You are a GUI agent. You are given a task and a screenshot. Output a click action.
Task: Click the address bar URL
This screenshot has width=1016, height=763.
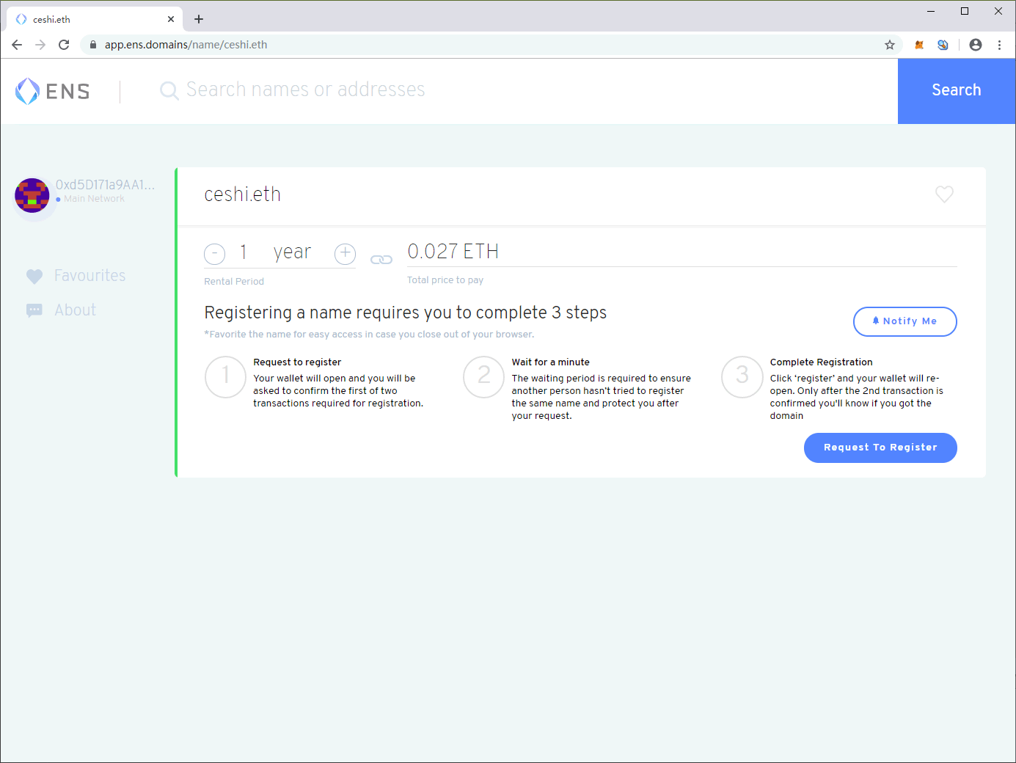pos(186,45)
